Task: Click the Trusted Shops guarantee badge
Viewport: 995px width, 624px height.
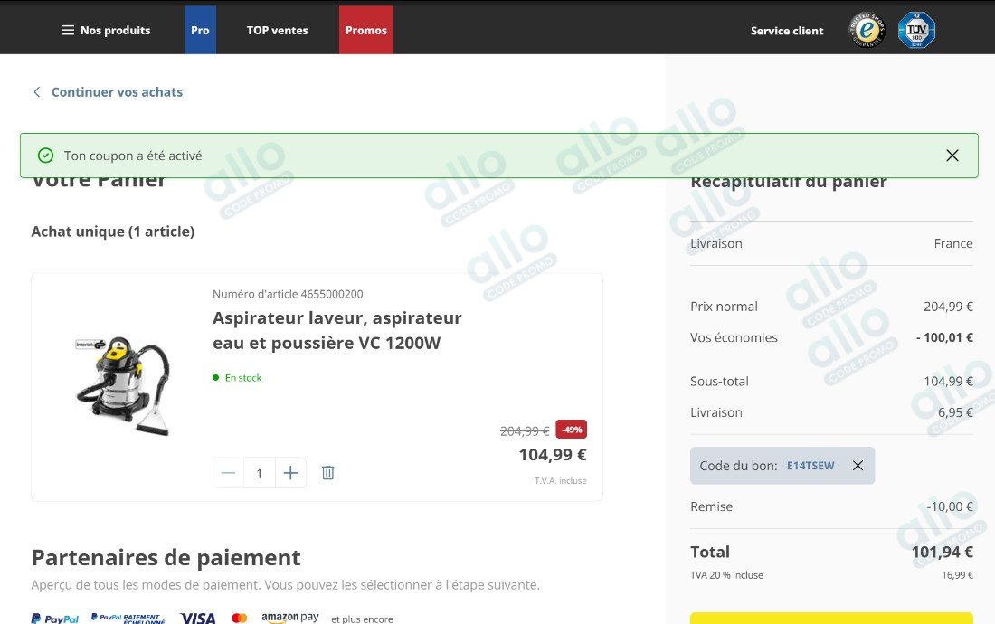Action: pyautogui.click(x=867, y=30)
